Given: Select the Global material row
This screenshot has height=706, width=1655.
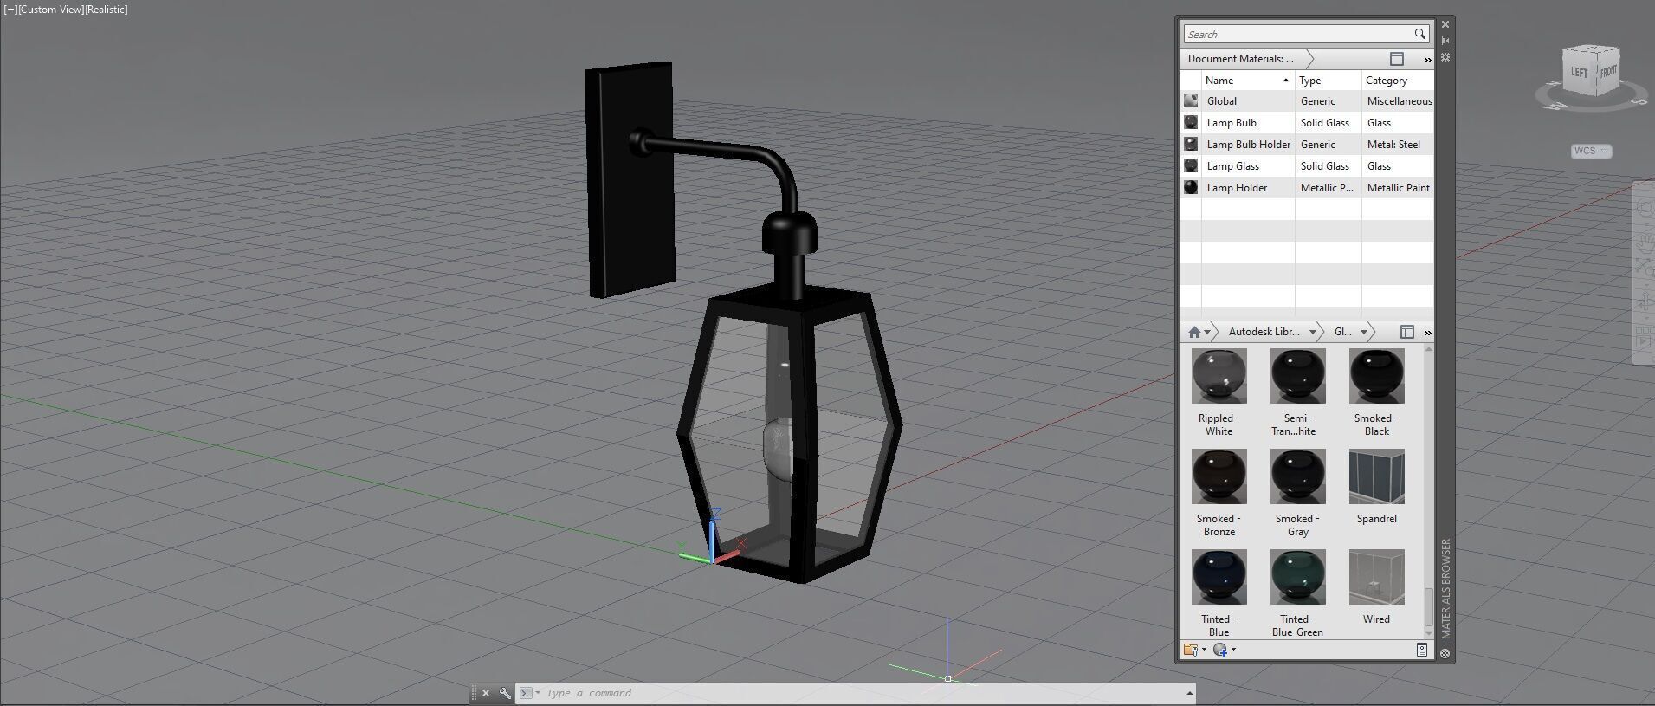Looking at the screenshot, I should 1306,101.
